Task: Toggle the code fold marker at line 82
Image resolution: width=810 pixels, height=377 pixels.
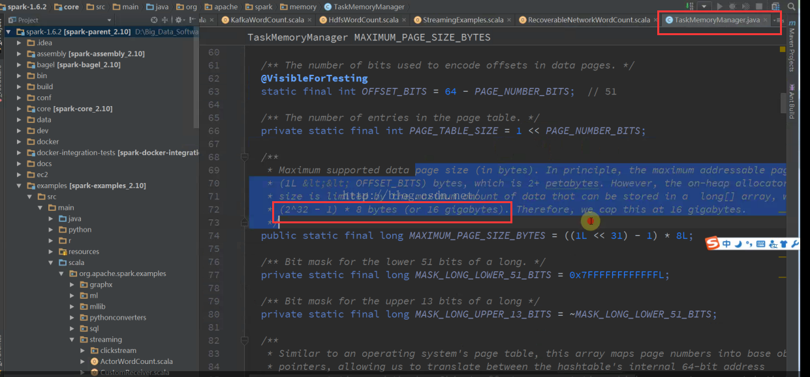Action: click(244, 340)
